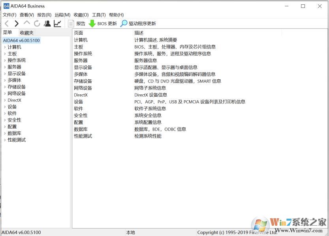Click the green BIOS 更新 arrow icon
Viewport: 329px width, 236px height.
(x=92, y=23)
